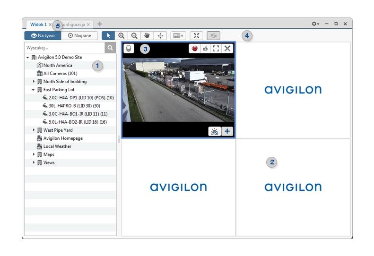Click the West Pipe Yard label

pyautogui.click(x=58, y=130)
